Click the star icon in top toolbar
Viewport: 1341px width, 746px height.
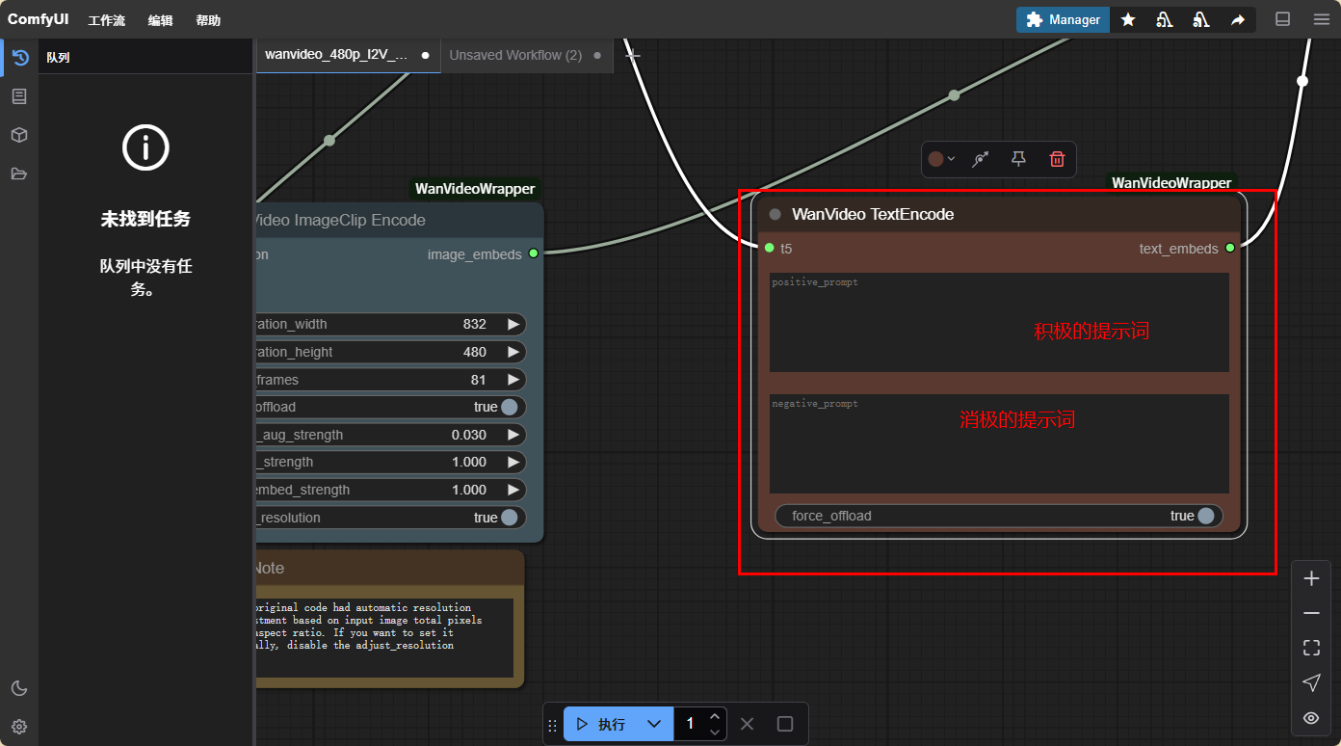click(1128, 19)
